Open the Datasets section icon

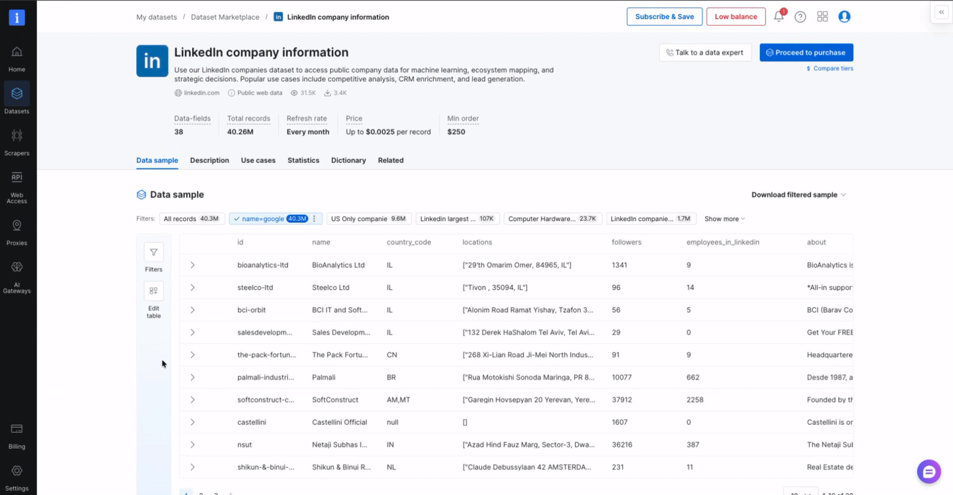tap(17, 93)
